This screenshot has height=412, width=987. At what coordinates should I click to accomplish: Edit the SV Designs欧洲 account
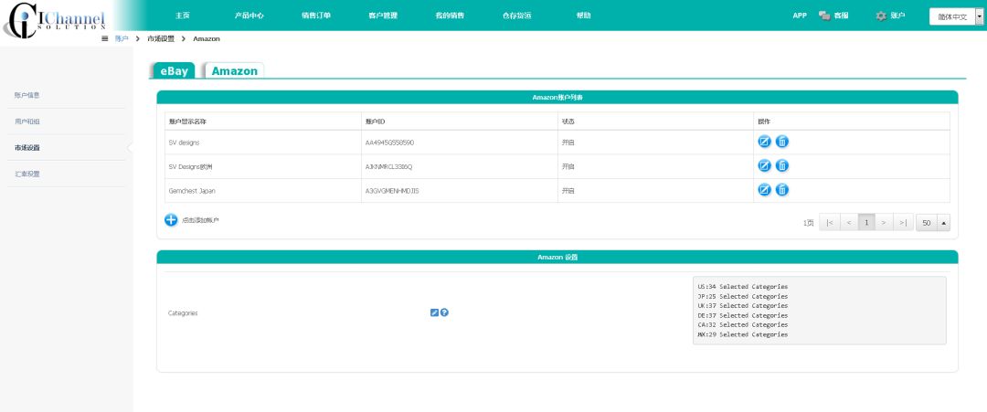(764, 166)
